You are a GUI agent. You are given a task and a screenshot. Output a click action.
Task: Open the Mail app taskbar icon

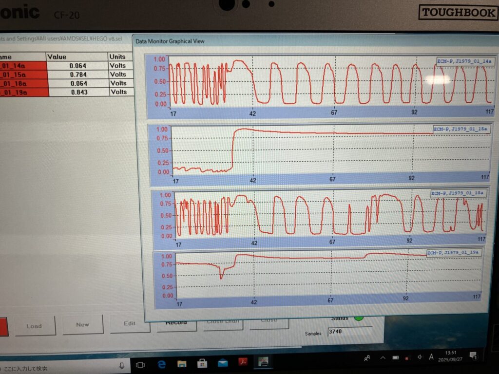click(x=223, y=362)
